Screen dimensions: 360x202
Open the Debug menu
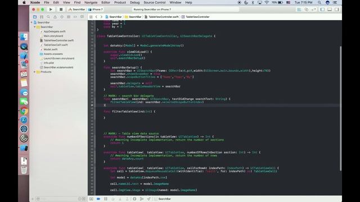point(135,2)
